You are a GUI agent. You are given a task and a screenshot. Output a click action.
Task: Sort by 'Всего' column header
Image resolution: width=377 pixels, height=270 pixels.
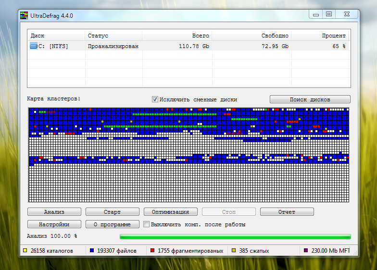point(177,36)
